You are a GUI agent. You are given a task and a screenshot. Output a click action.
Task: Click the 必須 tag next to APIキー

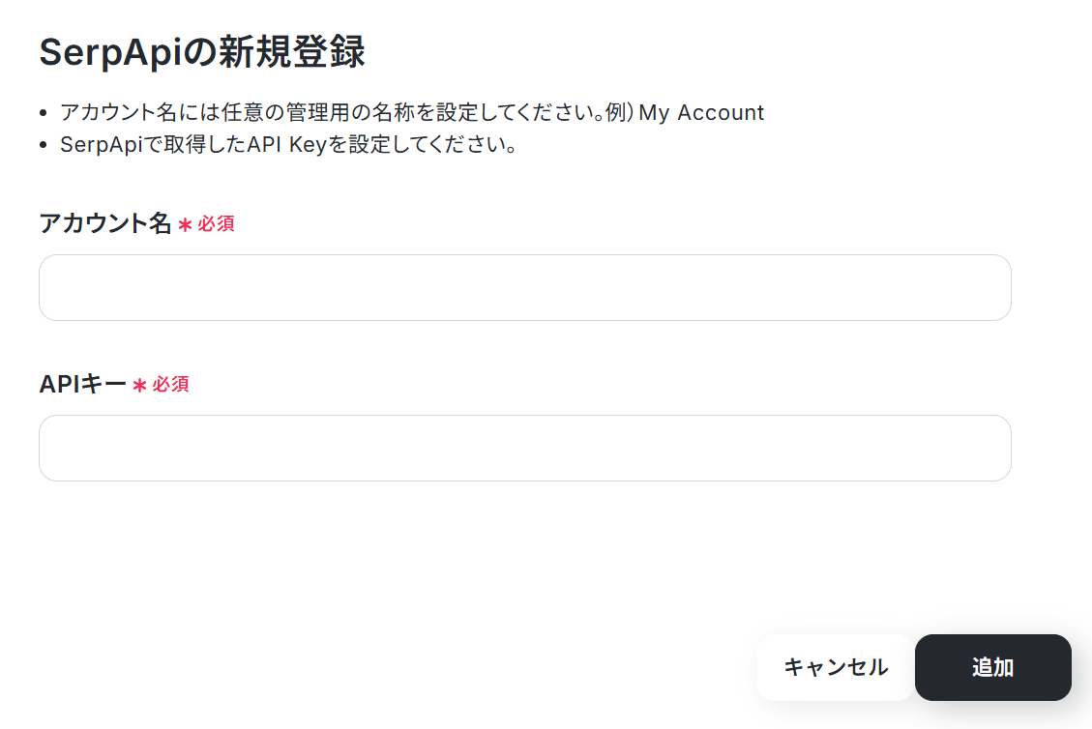pyautogui.click(x=170, y=384)
